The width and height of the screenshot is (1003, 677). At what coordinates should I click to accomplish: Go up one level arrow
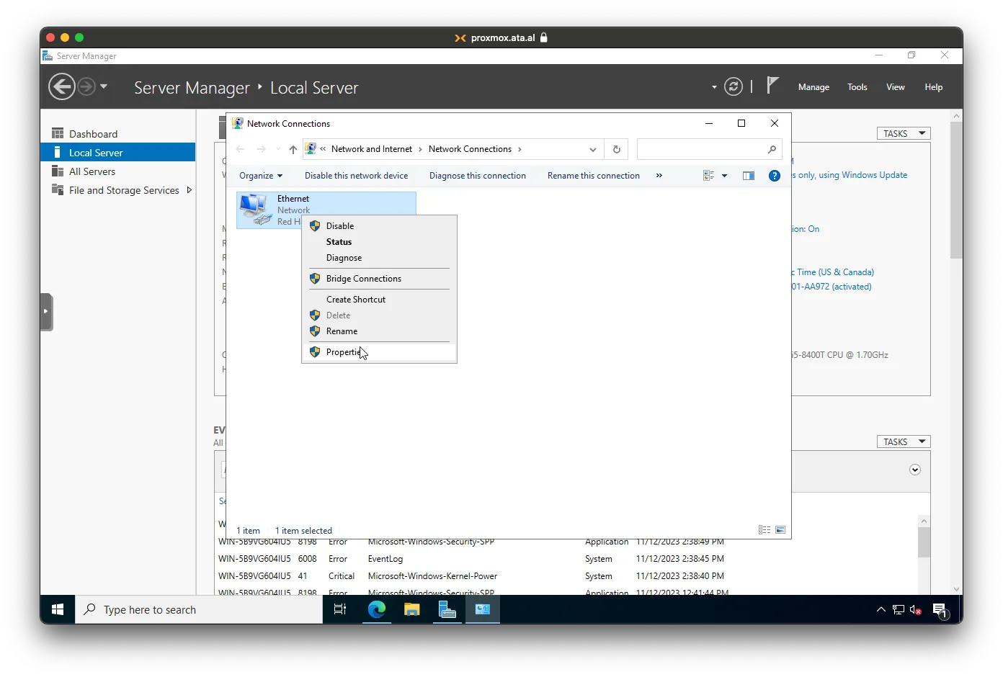pyautogui.click(x=293, y=149)
